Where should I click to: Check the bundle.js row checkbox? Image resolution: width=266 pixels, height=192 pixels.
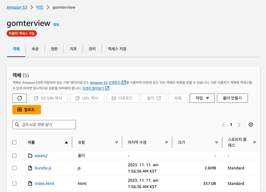[14, 168]
